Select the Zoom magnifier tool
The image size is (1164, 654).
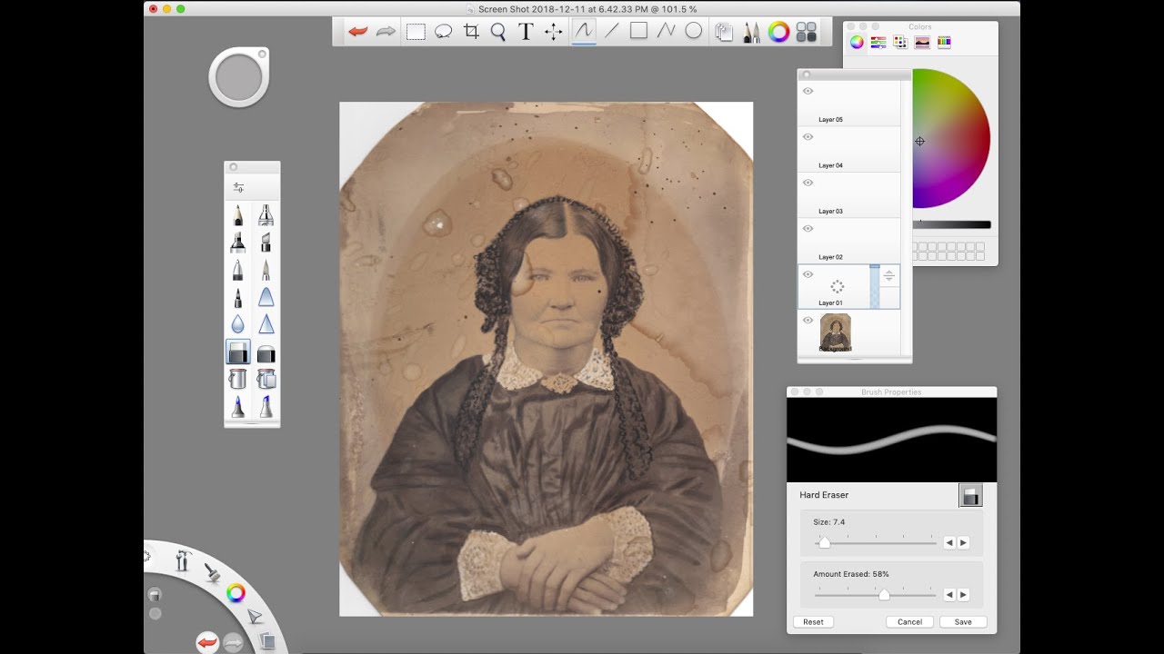(498, 32)
